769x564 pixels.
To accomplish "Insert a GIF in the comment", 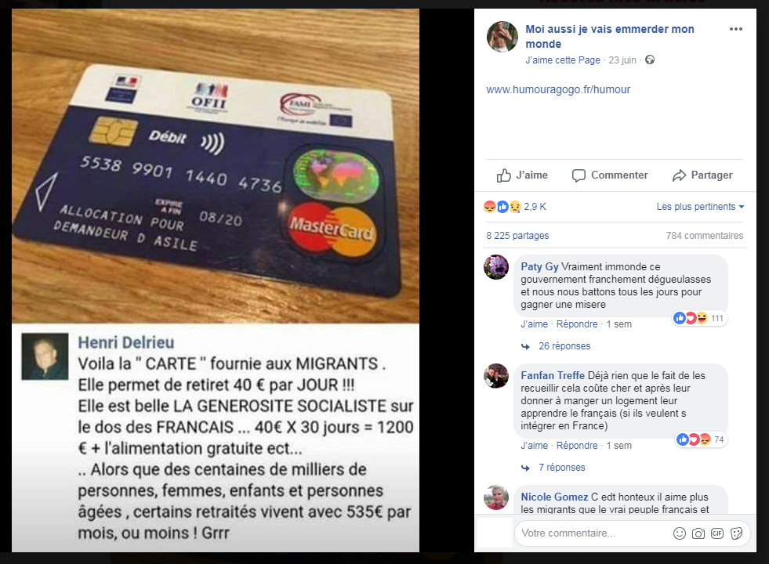I will coord(717,533).
